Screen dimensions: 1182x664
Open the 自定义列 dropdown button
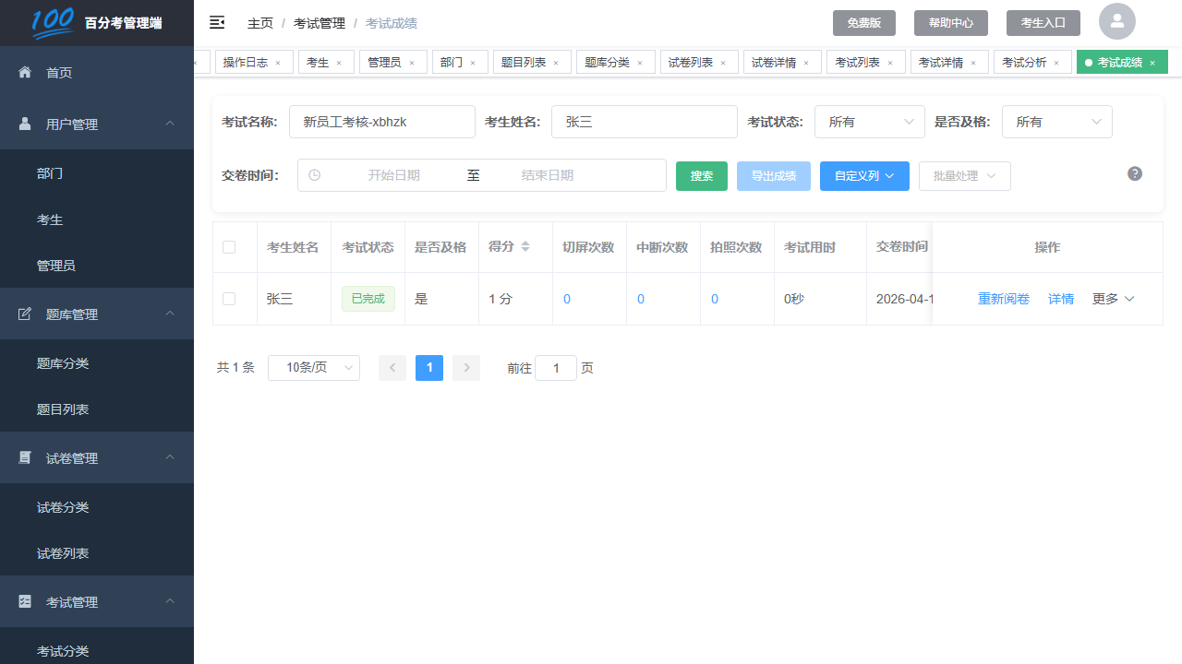(x=864, y=176)
